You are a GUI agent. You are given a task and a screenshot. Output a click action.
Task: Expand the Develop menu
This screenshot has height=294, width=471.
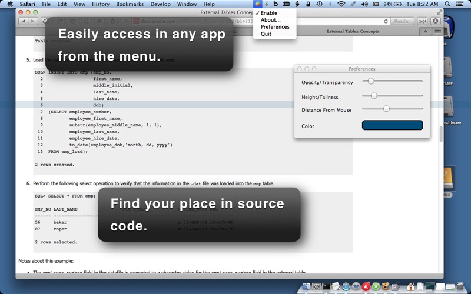coord(160,4)
